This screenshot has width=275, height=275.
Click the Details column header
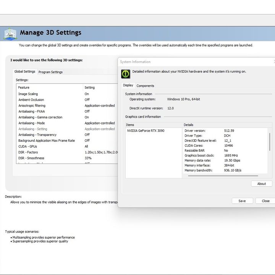pyautogui.click(x=227, y=125)
